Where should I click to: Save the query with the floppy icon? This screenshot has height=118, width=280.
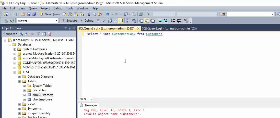(x=29, y=14)
